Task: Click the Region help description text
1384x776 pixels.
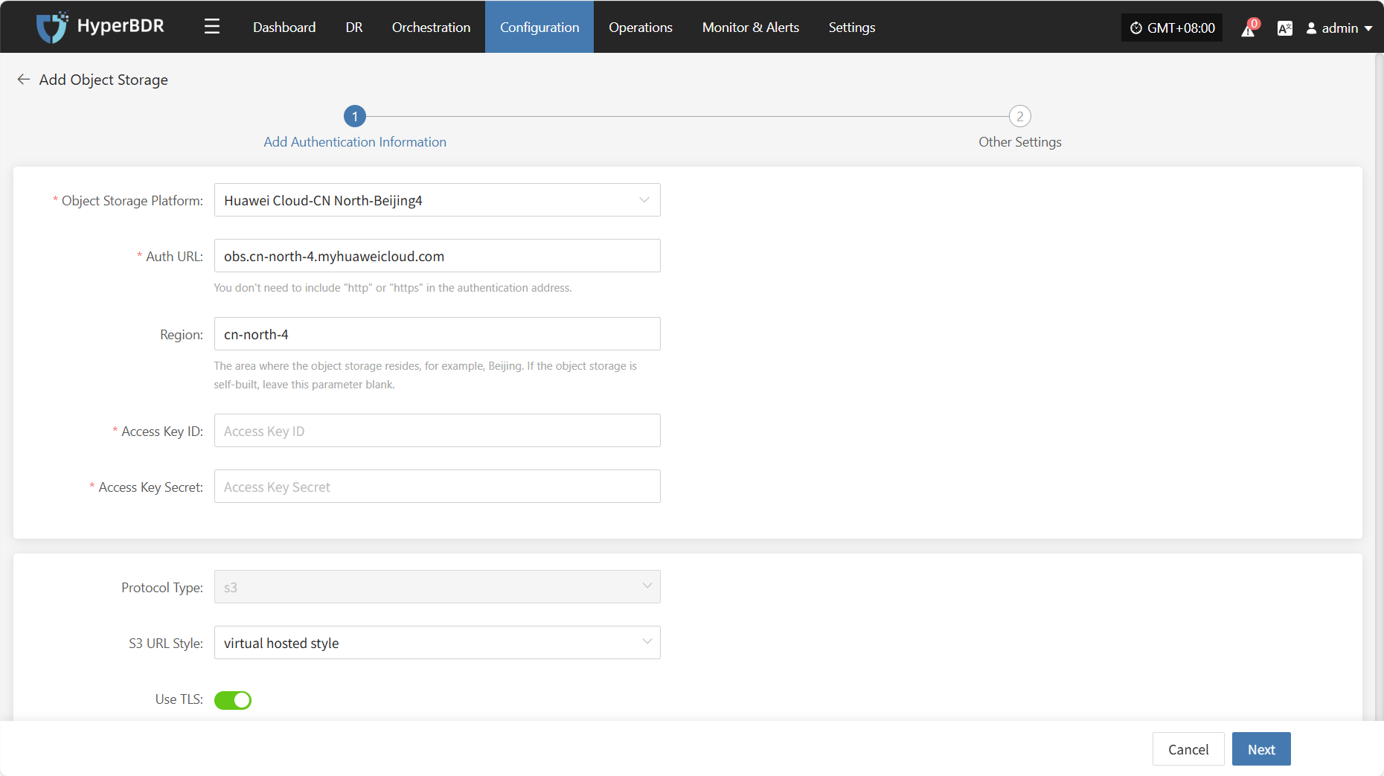Action: [x=426, y=375]
